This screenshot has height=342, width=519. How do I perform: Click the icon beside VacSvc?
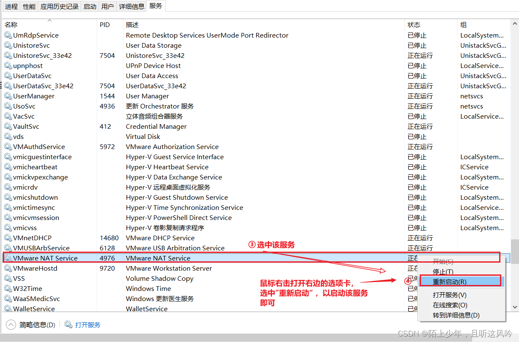click(x=8, y=117)
